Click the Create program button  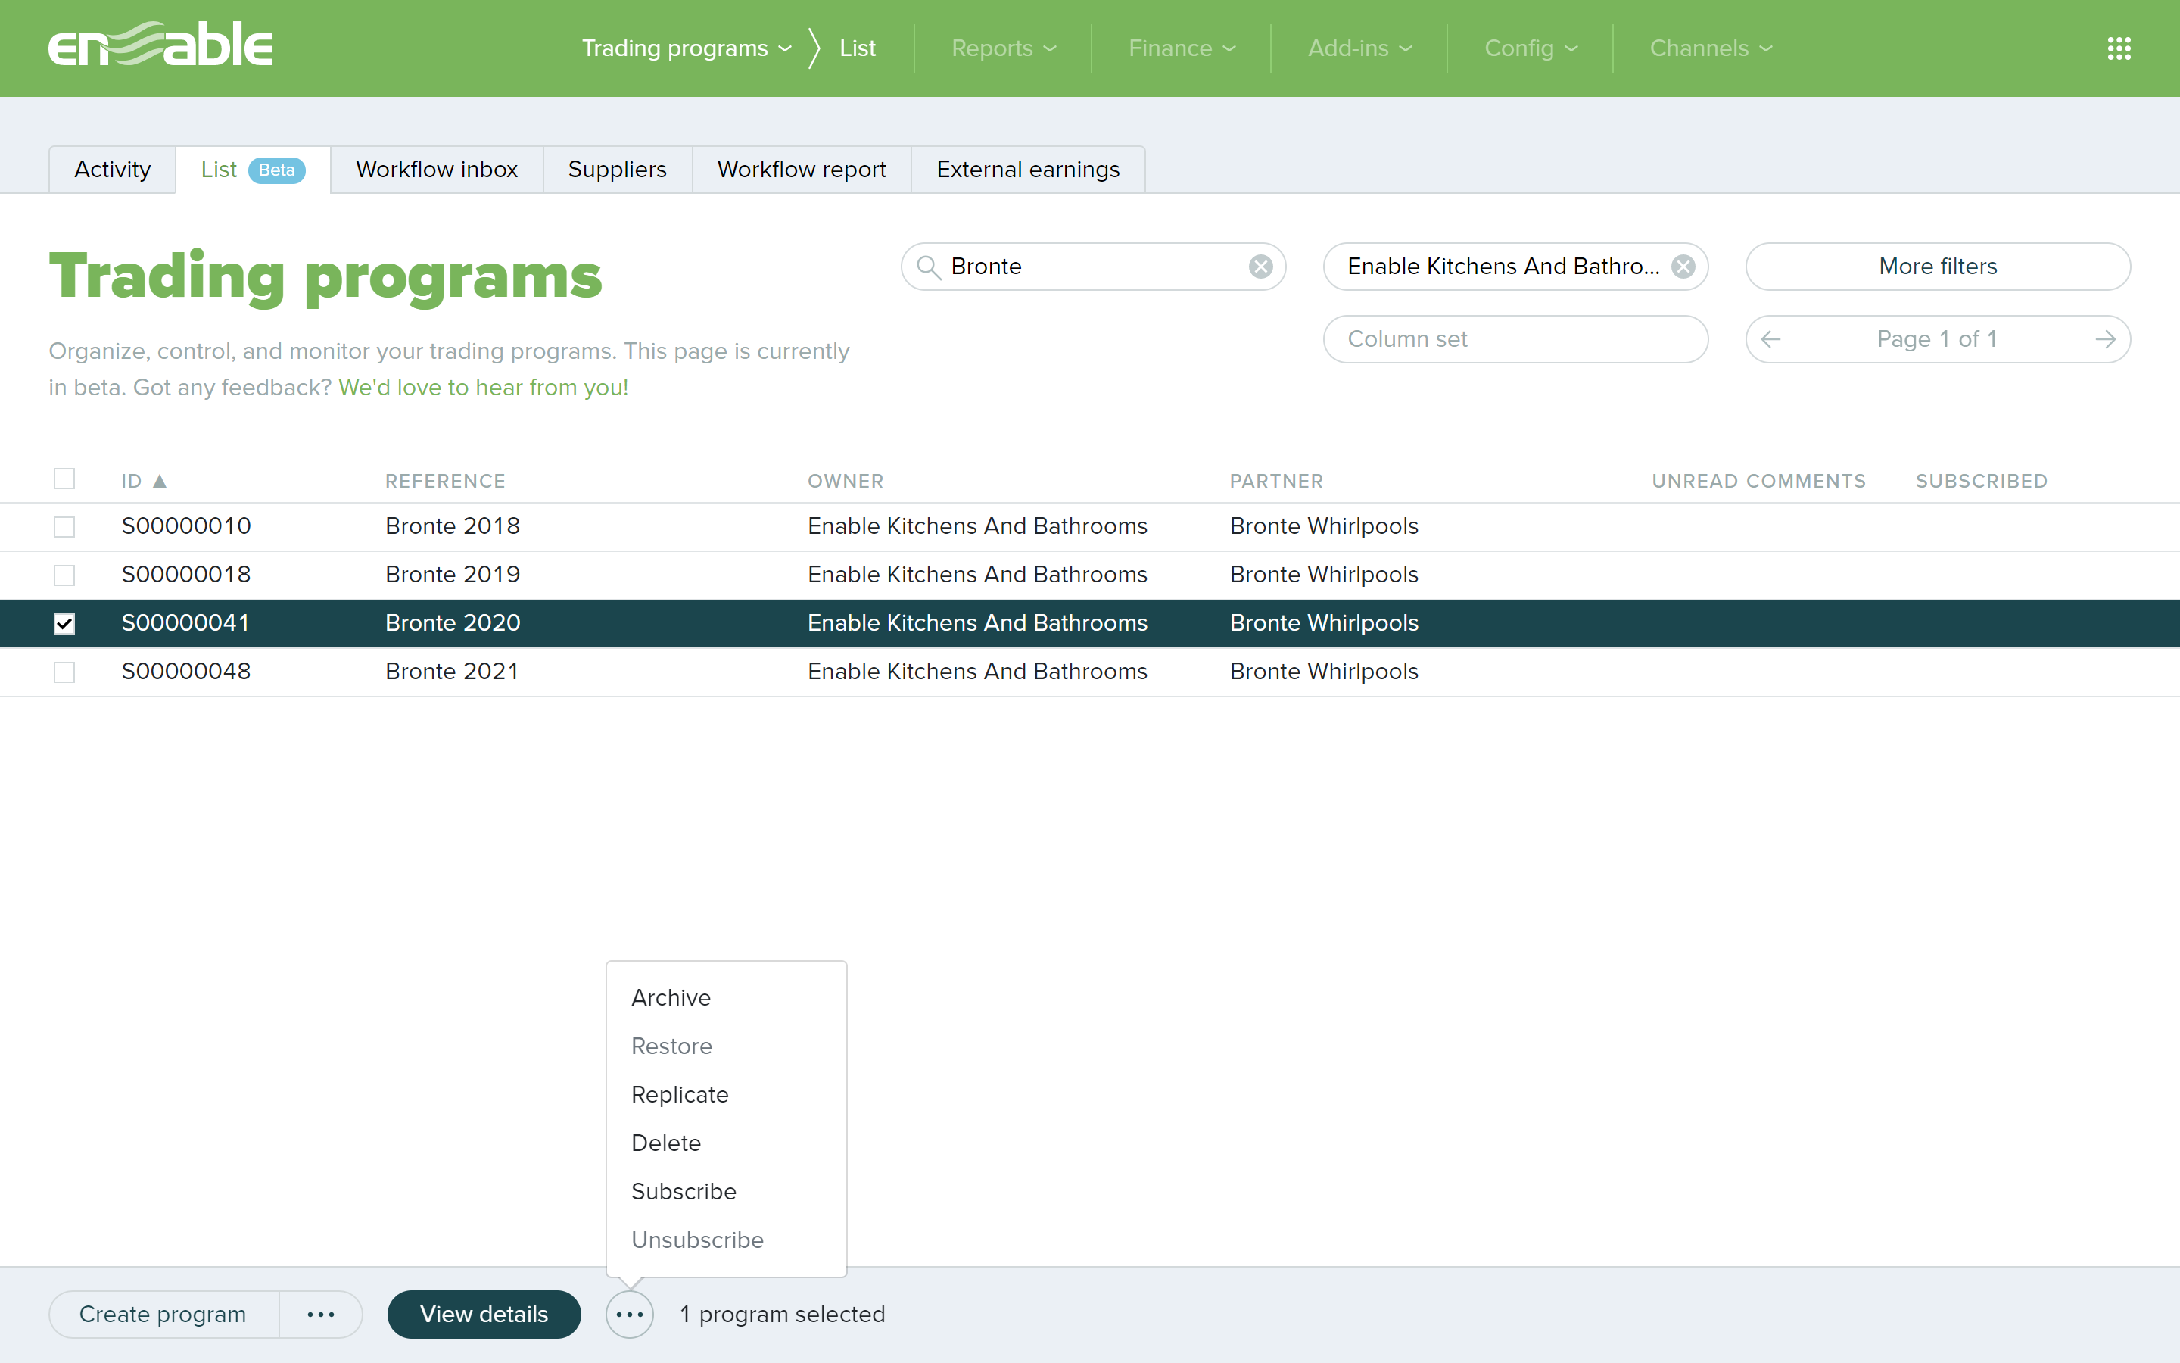(163, 1315)
